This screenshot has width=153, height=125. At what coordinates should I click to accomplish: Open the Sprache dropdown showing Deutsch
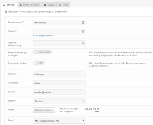click(x=59, y=101)
